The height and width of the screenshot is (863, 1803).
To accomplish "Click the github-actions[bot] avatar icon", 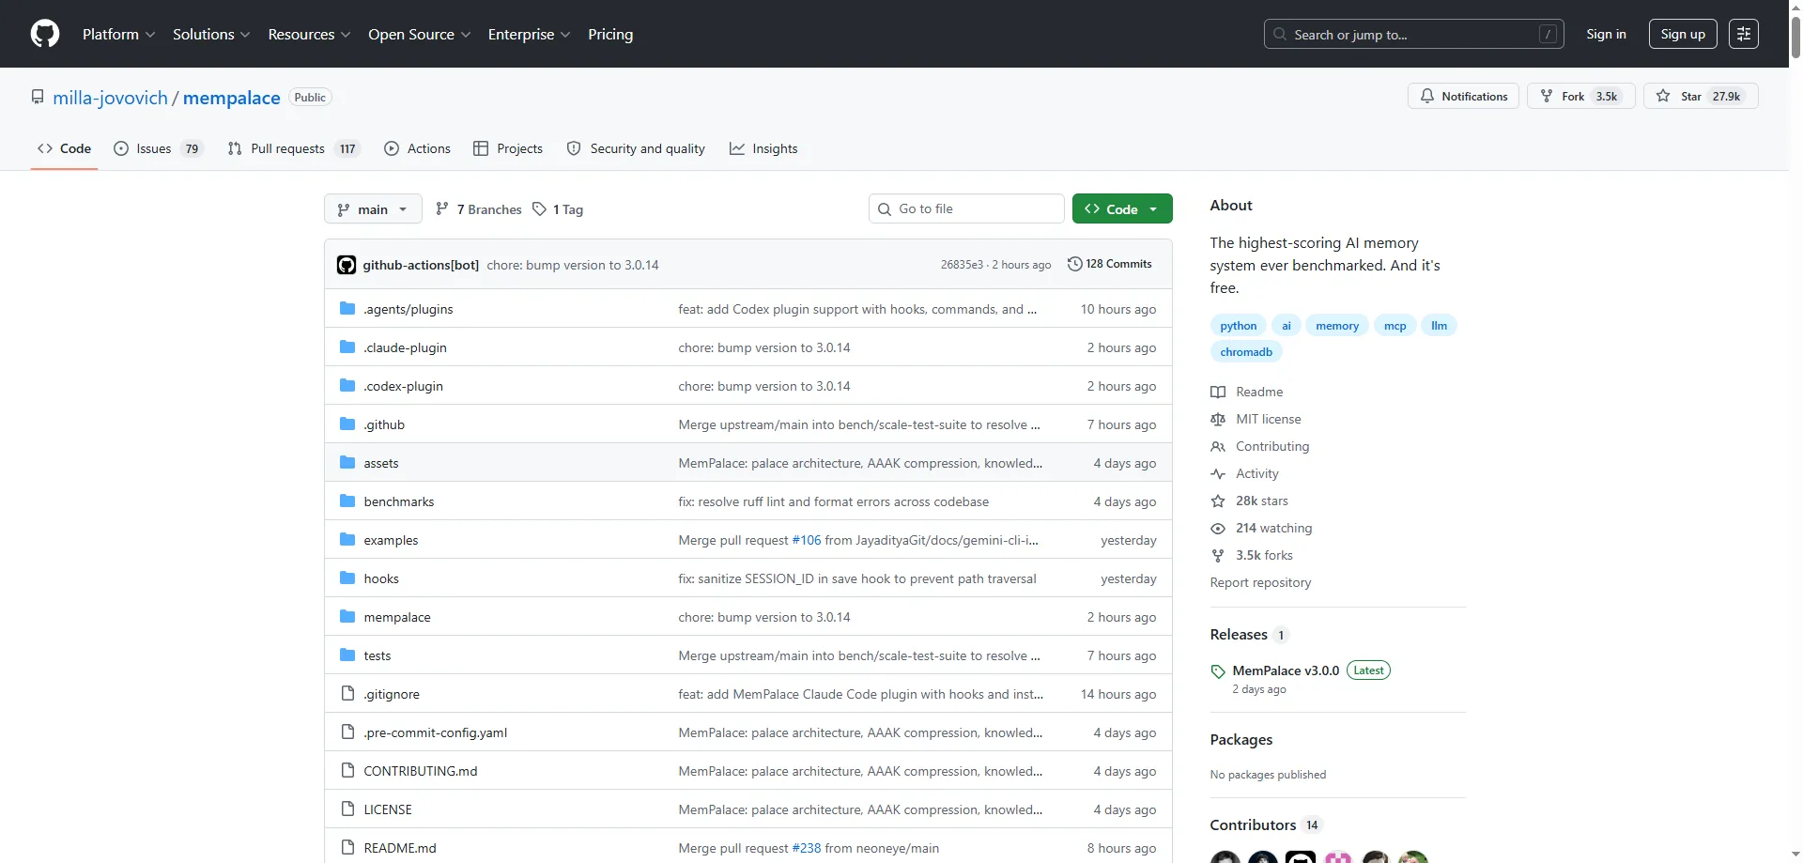I will [347, 265].
